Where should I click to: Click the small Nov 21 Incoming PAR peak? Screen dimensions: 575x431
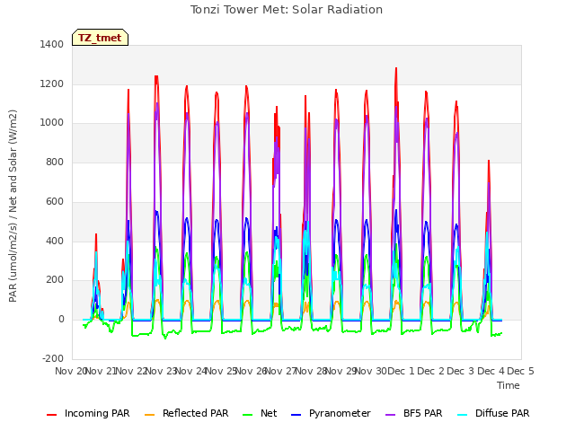[x=96, y=234]
